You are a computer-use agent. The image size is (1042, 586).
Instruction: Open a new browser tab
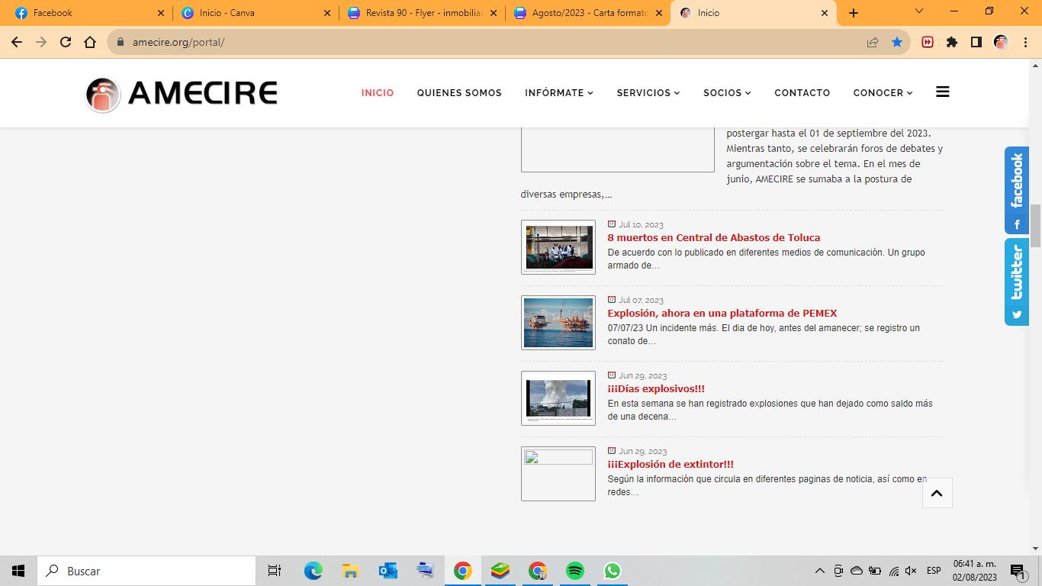tap(854, 13)
